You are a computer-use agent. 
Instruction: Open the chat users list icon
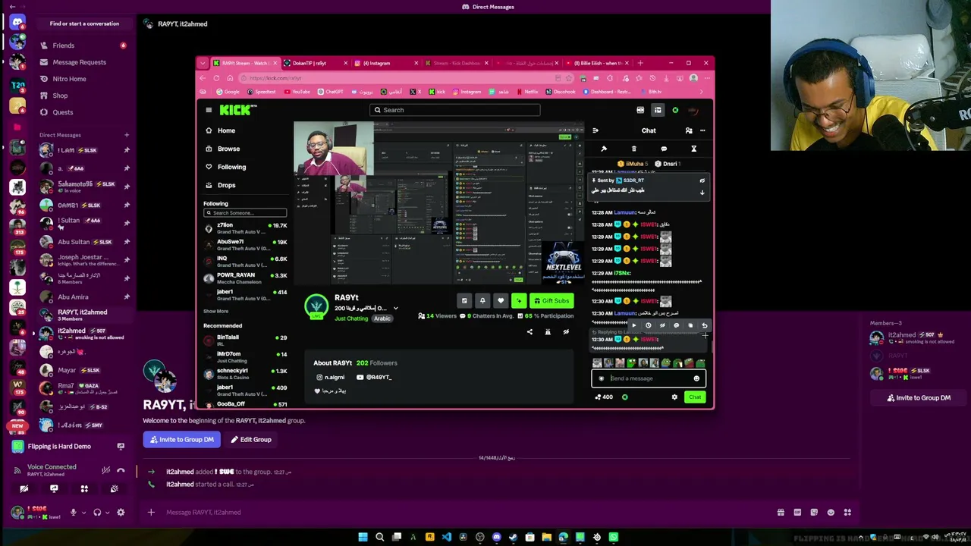tap(689, 130)
